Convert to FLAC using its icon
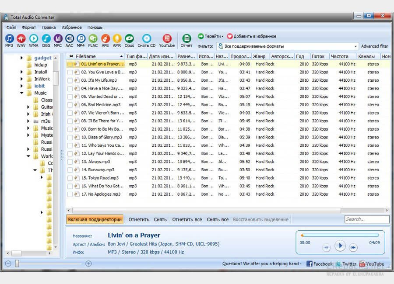Screen dimensions: 394x284 93,38
